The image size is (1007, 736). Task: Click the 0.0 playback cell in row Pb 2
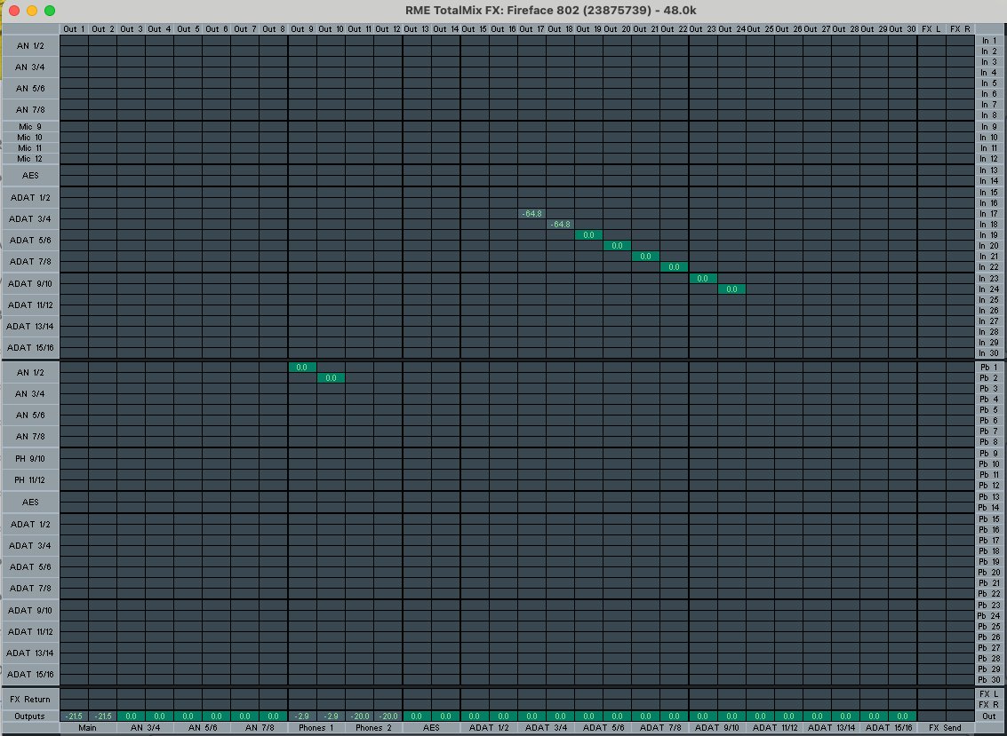pyautogui.click(x=331, y=378)
